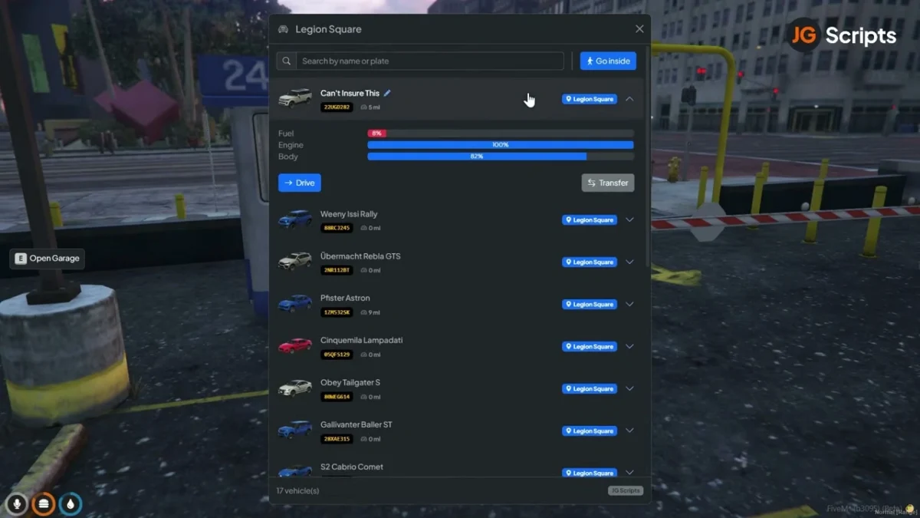The height and width of the screenshot is (518, 920).
Task: Expand the S2 Cabrio Comet row
Action: pos(629,472)
